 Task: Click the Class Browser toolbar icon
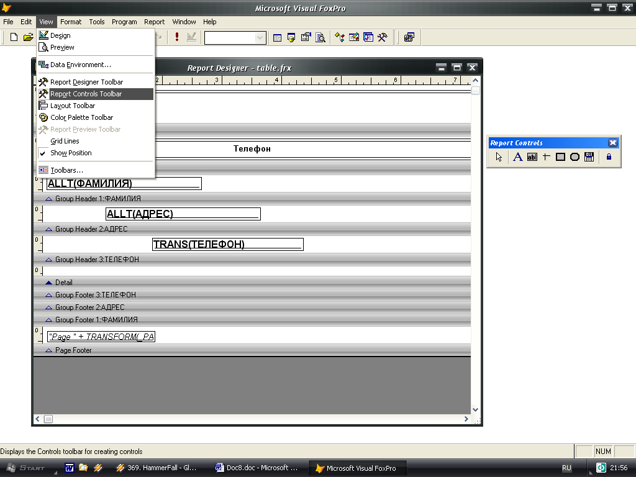[x=340, y=38]
